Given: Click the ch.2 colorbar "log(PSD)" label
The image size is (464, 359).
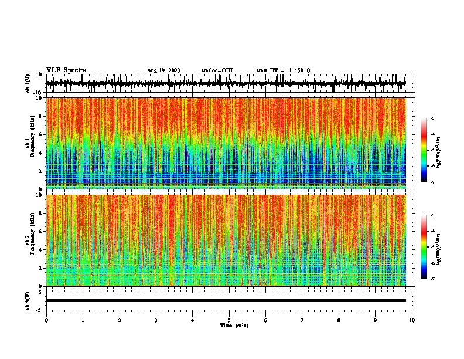Looking at the screenshot, I should tap(439, 249).
